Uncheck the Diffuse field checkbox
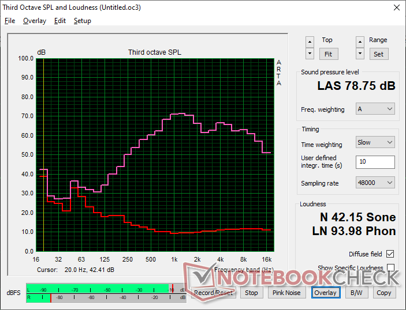 pyautogui.click(x=390, y=254)
